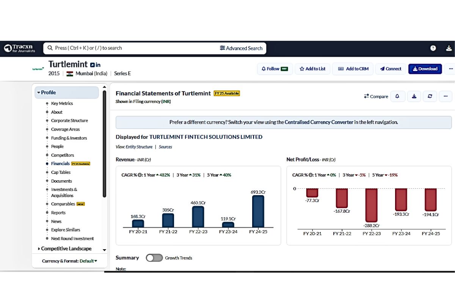Select Explore Similars in sidebar

(66, 230)
